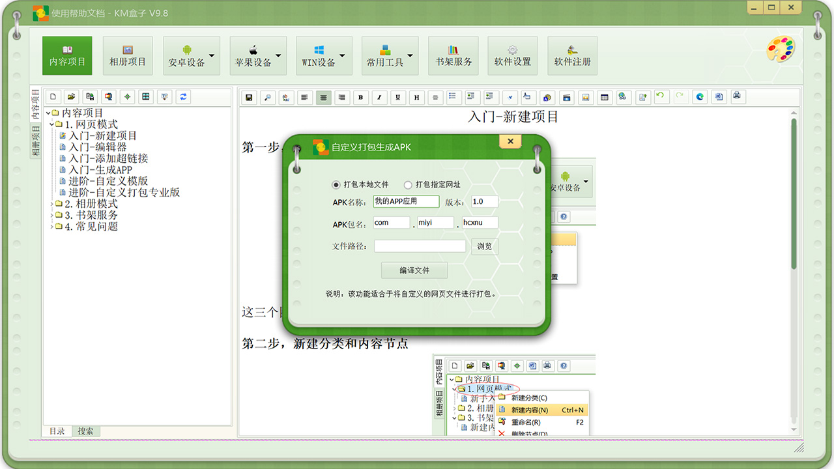The width and height of the screenshot is (834, 469).
Task: Apply center alignment in editor toolbar
Action: pos(323,98)
